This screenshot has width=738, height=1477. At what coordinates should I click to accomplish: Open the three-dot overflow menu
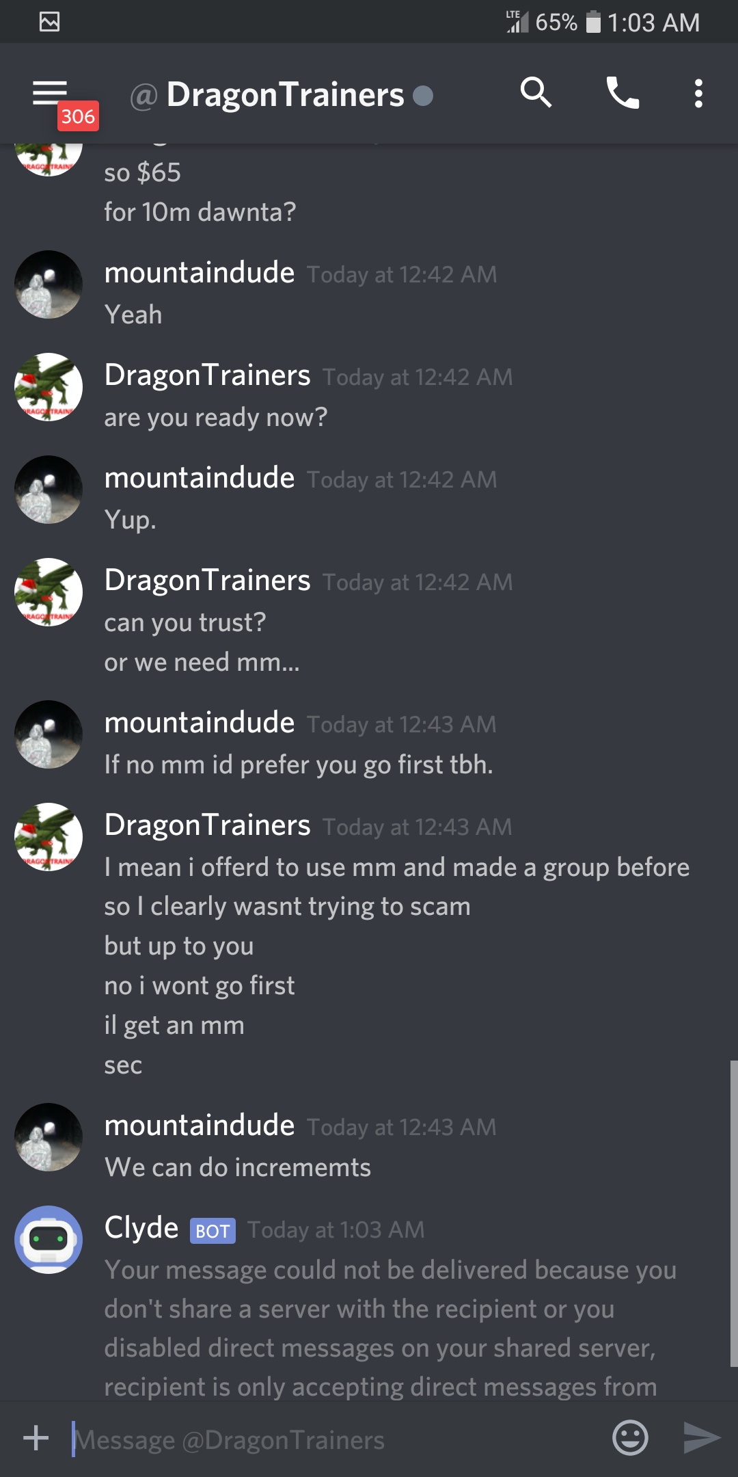tap(698, 93)
